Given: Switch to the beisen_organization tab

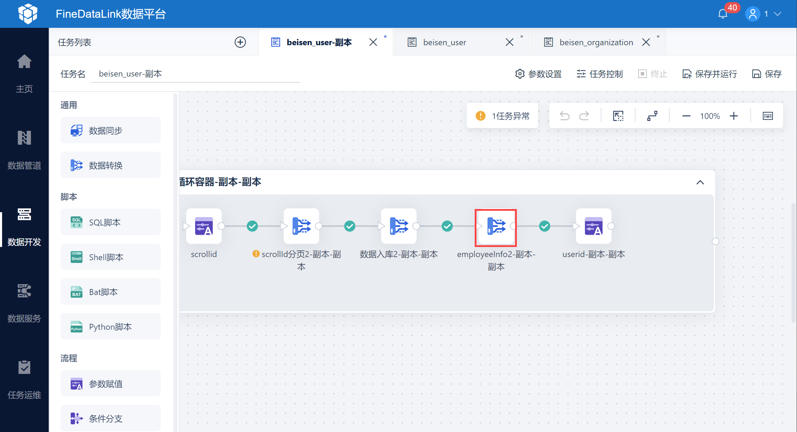Looking at the screenshot, I should 596,42.
